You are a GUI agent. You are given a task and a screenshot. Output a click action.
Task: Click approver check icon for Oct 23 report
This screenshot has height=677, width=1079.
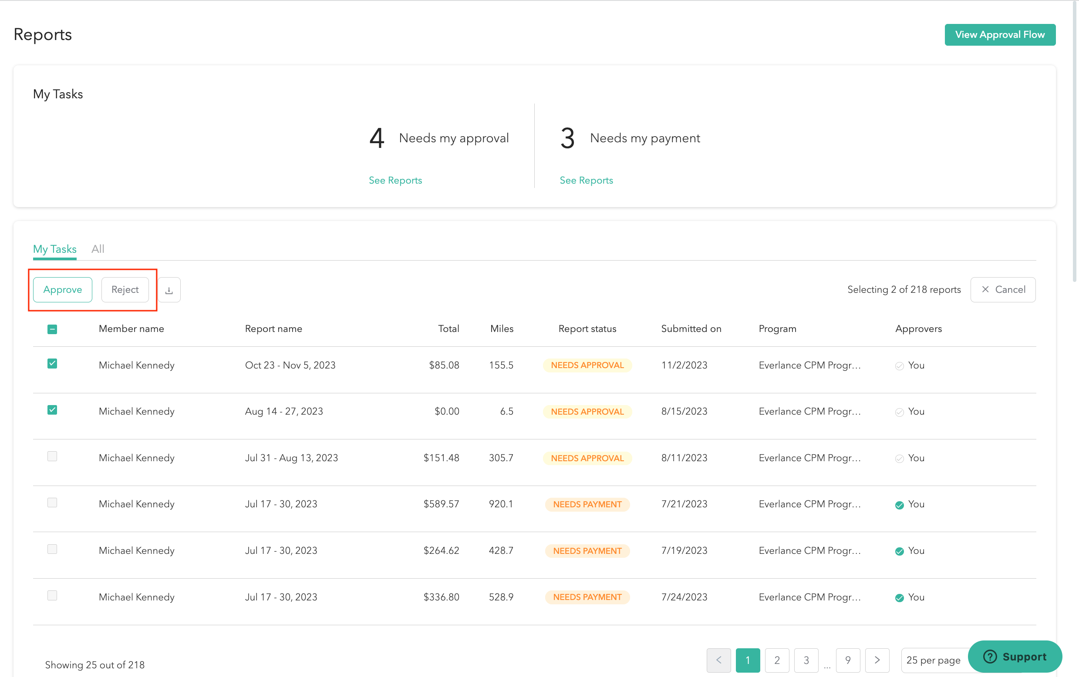(899, 366)
